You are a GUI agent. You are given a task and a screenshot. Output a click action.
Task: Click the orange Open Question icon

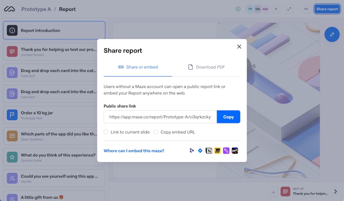[x=12, y=136]
